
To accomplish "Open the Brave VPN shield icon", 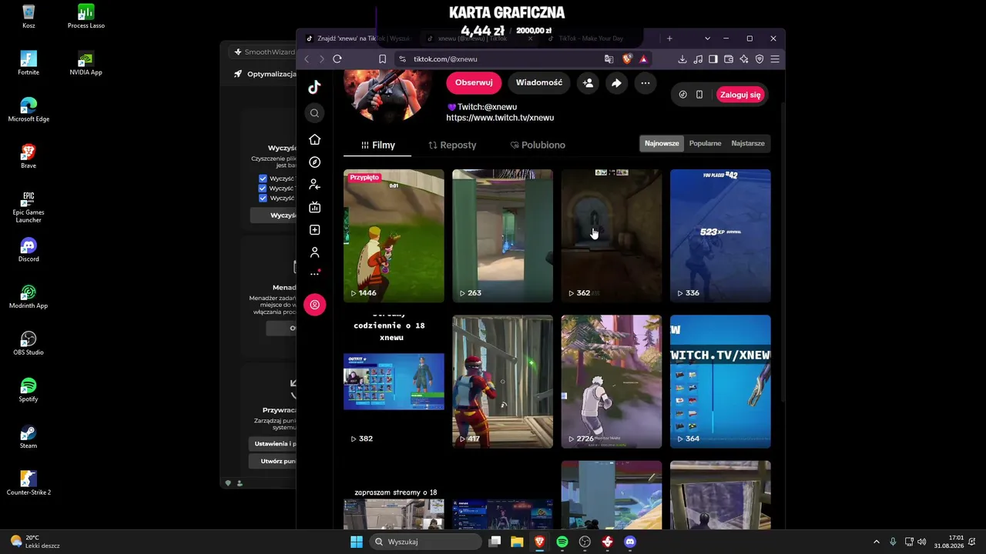I will click(x=760, y=59).
